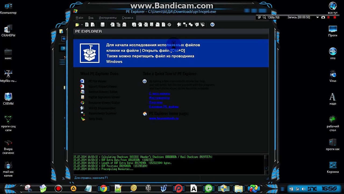Click the Open File folder toolbar icon
The width and height of the screenshot is (344, 194).
(x=77, y=25)
